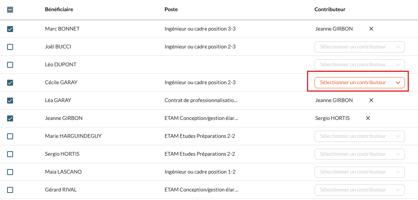
Task: Click the Bénéficiaire column header
Action: (59, 10)
